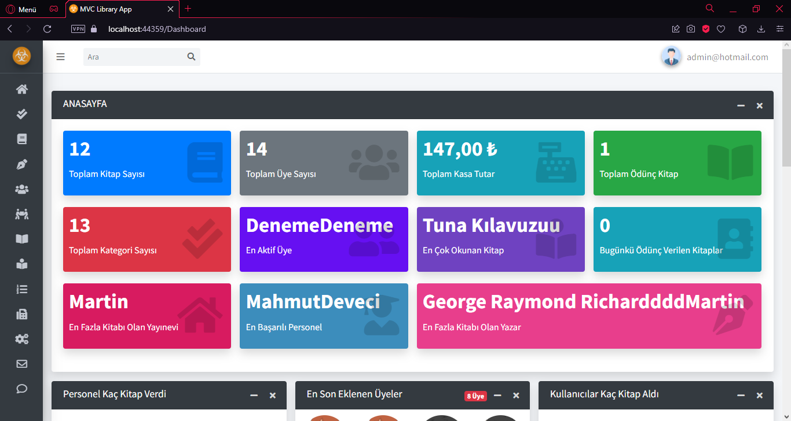Open the double-check icon in sidebar
791x421 pixels.
tap(21, 114)
